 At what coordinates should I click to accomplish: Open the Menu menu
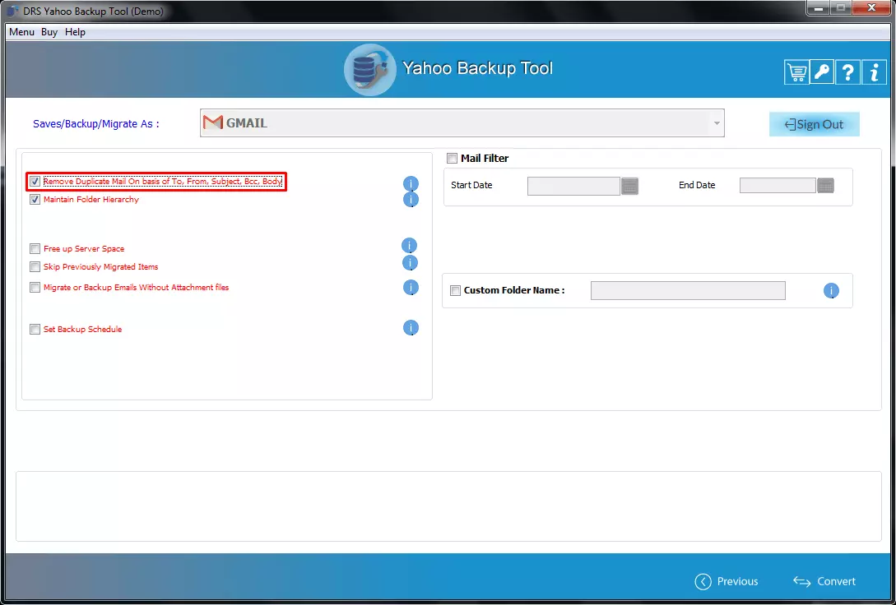pyautogui.click(x=21, y=32)
